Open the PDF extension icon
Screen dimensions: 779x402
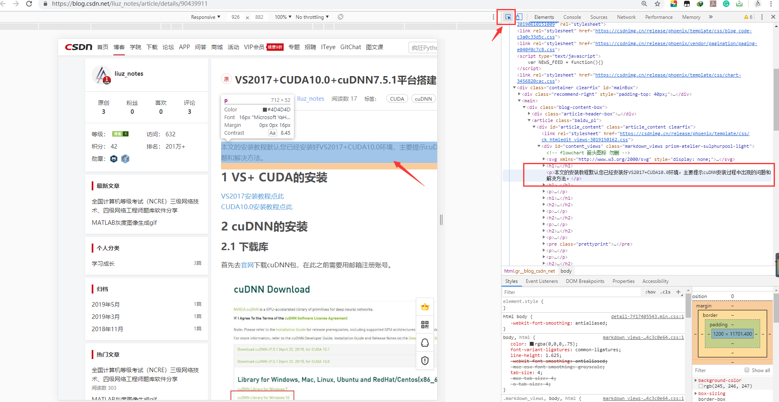(713, 4)
